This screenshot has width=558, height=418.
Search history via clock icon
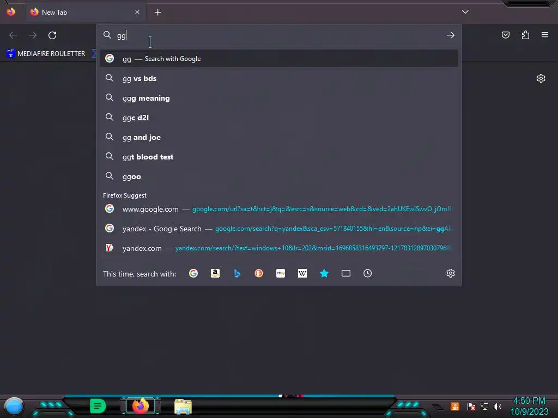pyautogui.click(x=368, y=273)
